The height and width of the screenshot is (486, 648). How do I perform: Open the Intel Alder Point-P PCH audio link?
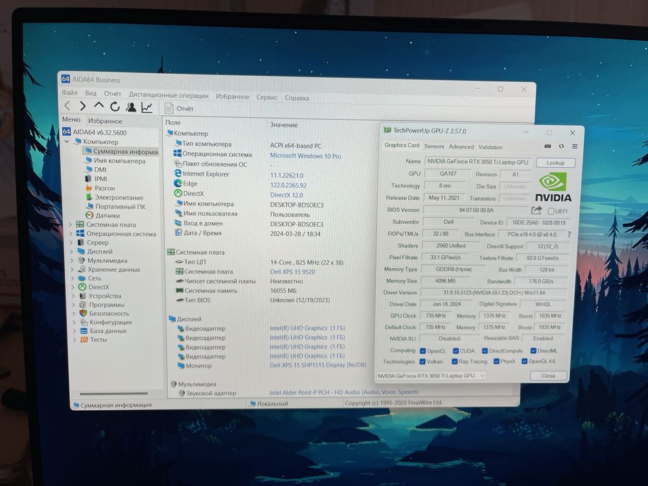[344, 392]
